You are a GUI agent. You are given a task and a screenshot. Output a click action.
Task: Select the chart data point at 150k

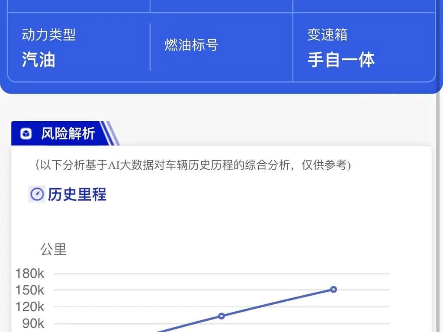click(334, 289)
